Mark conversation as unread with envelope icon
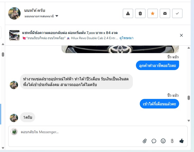Image resolution: width=194 pixels, height=152 pixels. click(x=165, y=13)
